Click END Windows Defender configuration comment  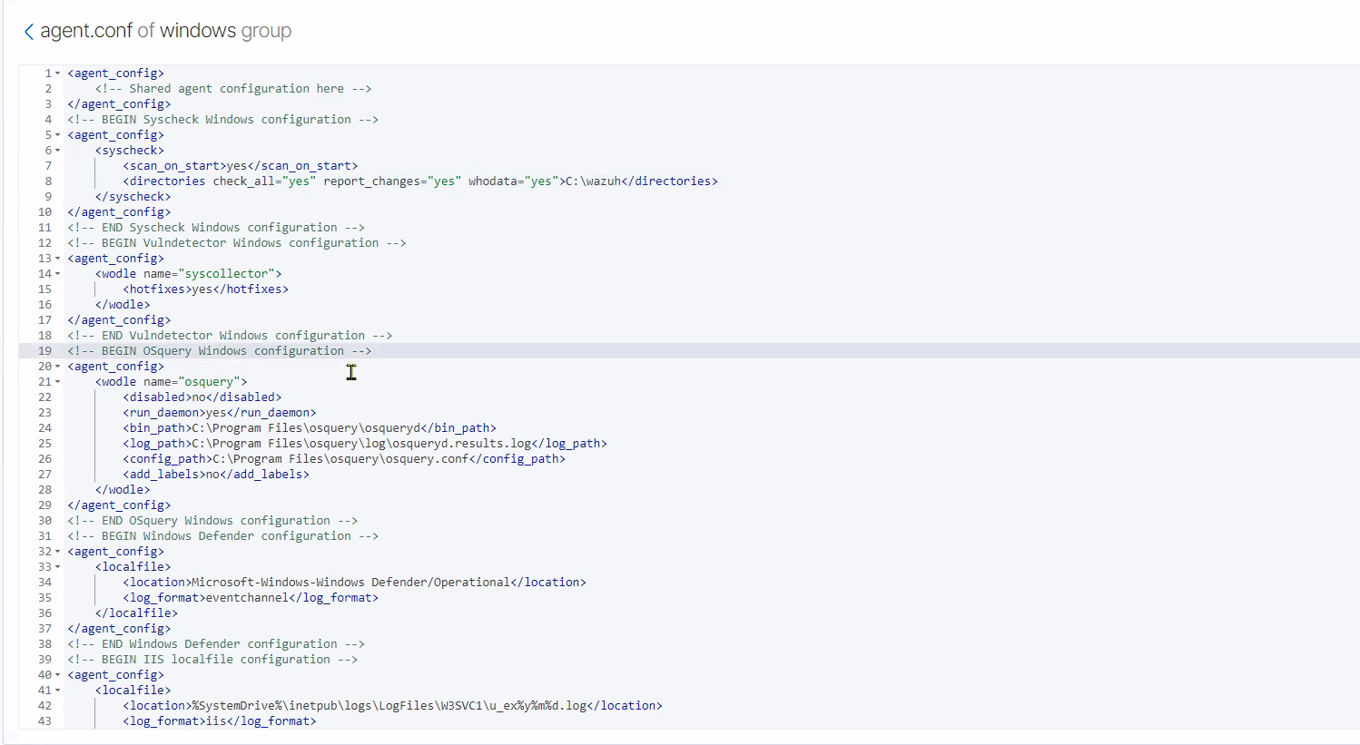click(216, 643)
